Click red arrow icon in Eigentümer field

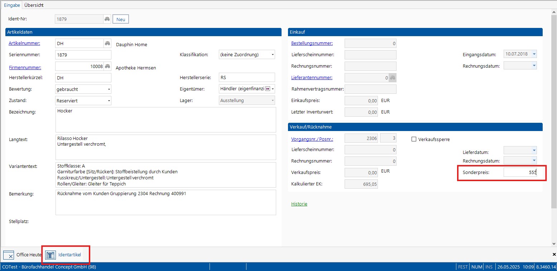pyautogui.click(x=267, y=89)
